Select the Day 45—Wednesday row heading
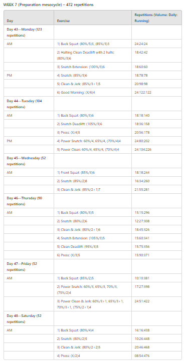 coord(29,161)
